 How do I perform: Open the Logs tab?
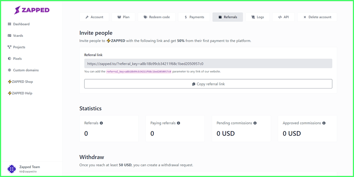pos(257,17)
